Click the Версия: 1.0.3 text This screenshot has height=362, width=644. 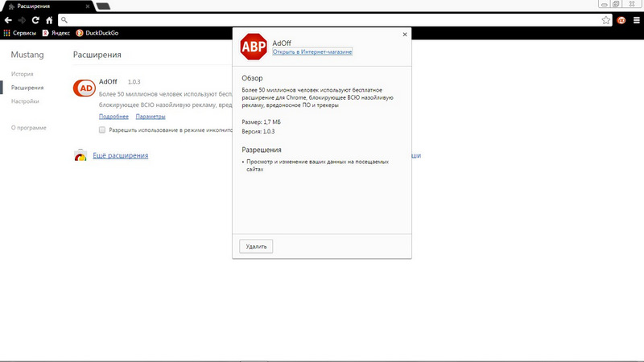[x=258, y=131]
